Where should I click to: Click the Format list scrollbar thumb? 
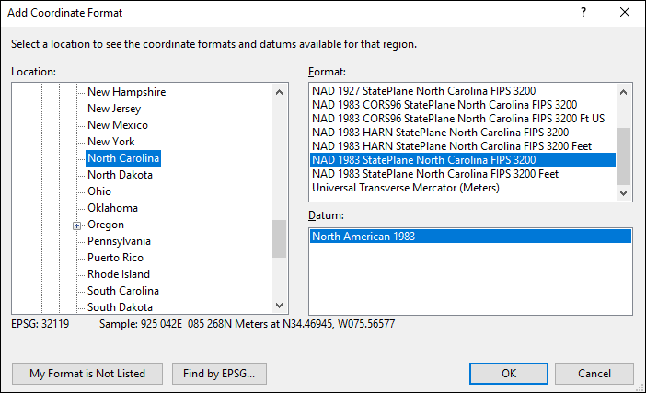click(x=623, y=156)
